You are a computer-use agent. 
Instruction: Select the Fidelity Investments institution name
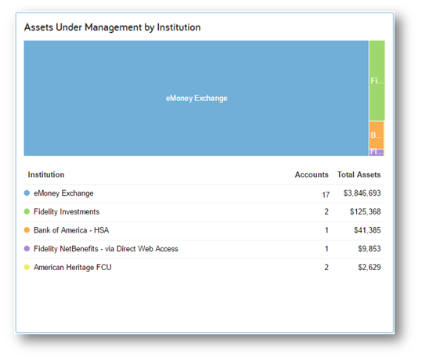tap(67, 211)
